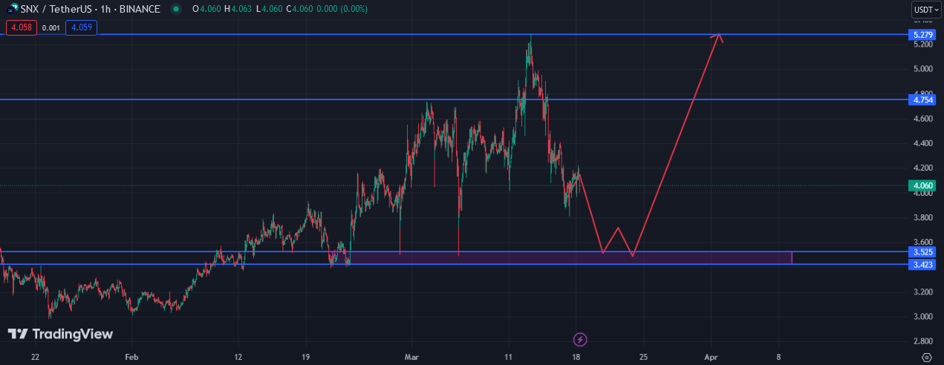944x365 pixels.
Task: Select the 5.279 price line label
Action: [x=922, y=35]
